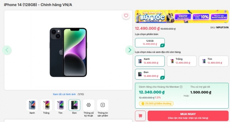
Task: Open the Xem tất cả hình ảnh link
Action: 64,94
